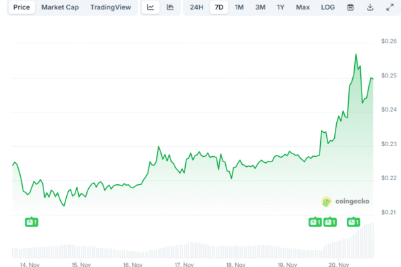Screen dimensions: 401x267
Task: Select the 7D time range
Action: tap(218, 7)
